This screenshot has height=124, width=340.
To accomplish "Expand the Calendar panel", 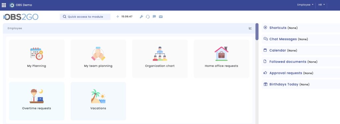I will click(301, 50).
